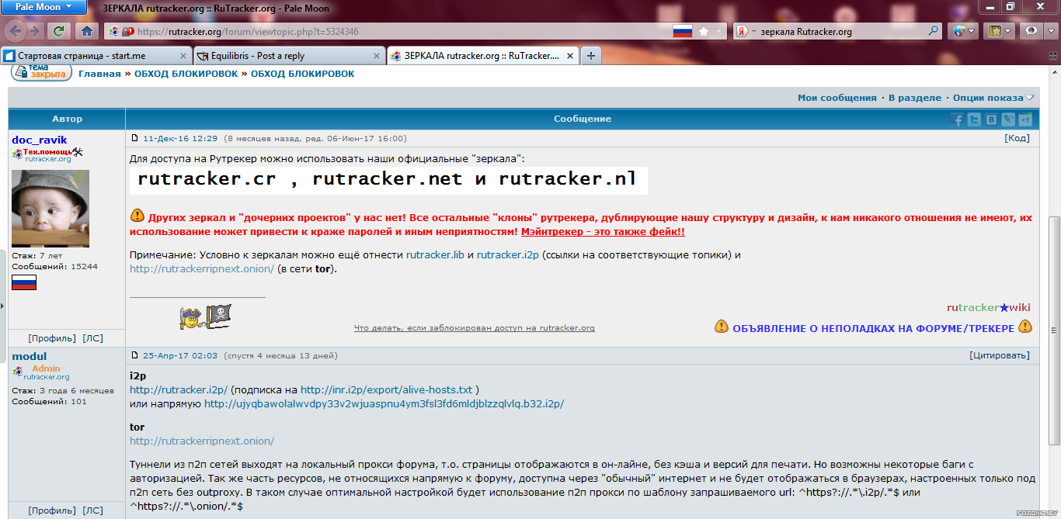Open the long b32.i2p address link

pyautogui.click(x=384, y=403)
